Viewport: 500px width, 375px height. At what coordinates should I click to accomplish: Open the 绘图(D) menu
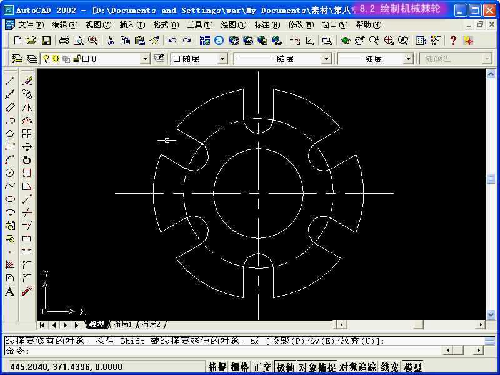point(234,25)
